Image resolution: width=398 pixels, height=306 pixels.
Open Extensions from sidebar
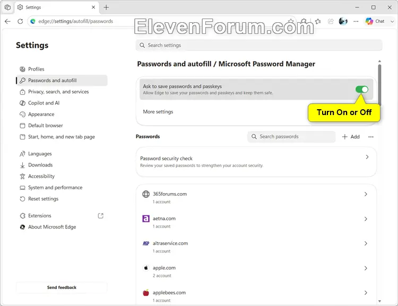point(62,216)
